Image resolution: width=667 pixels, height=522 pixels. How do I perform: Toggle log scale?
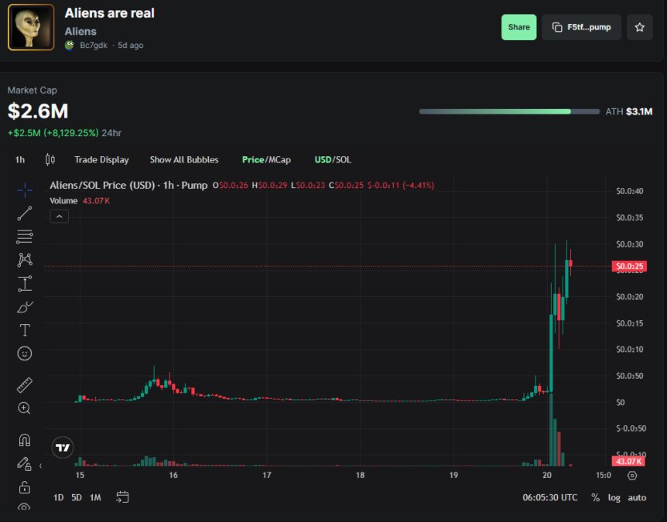(x=614, y=497)
